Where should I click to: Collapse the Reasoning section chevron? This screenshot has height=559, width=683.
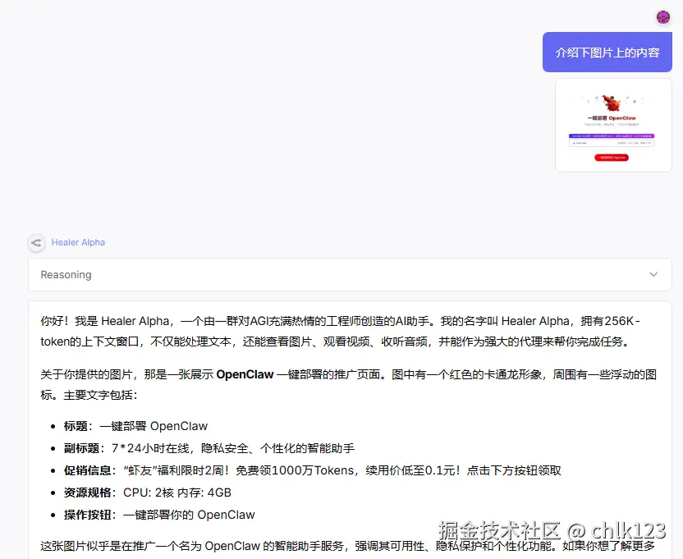click(x=654, y=274)
